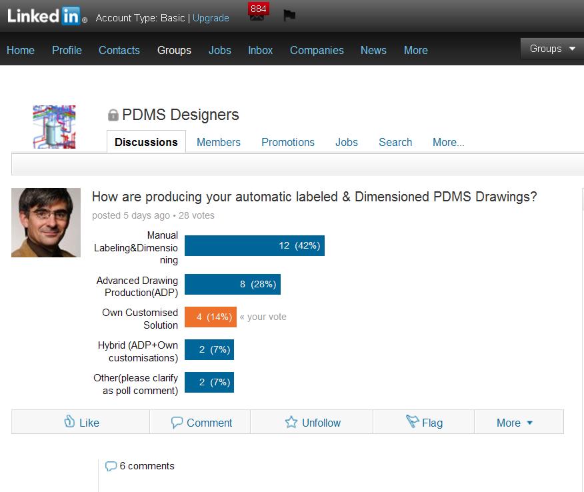Image resolution: width=584 pixels, height=492 pixels.
Task: Switch to the group's Jobs tab
Action: point(347,142)
